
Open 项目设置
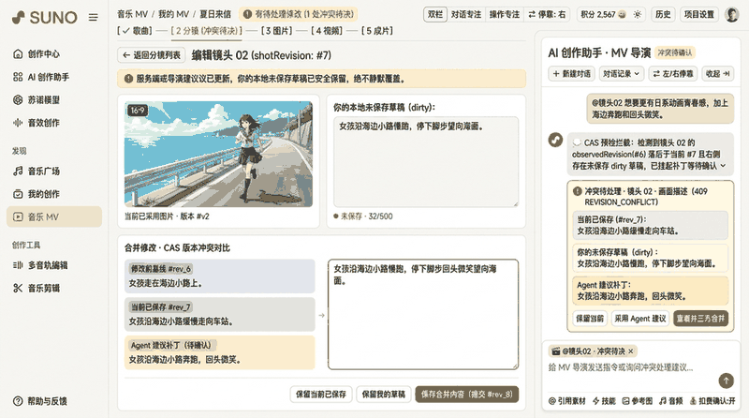point(698,14)
